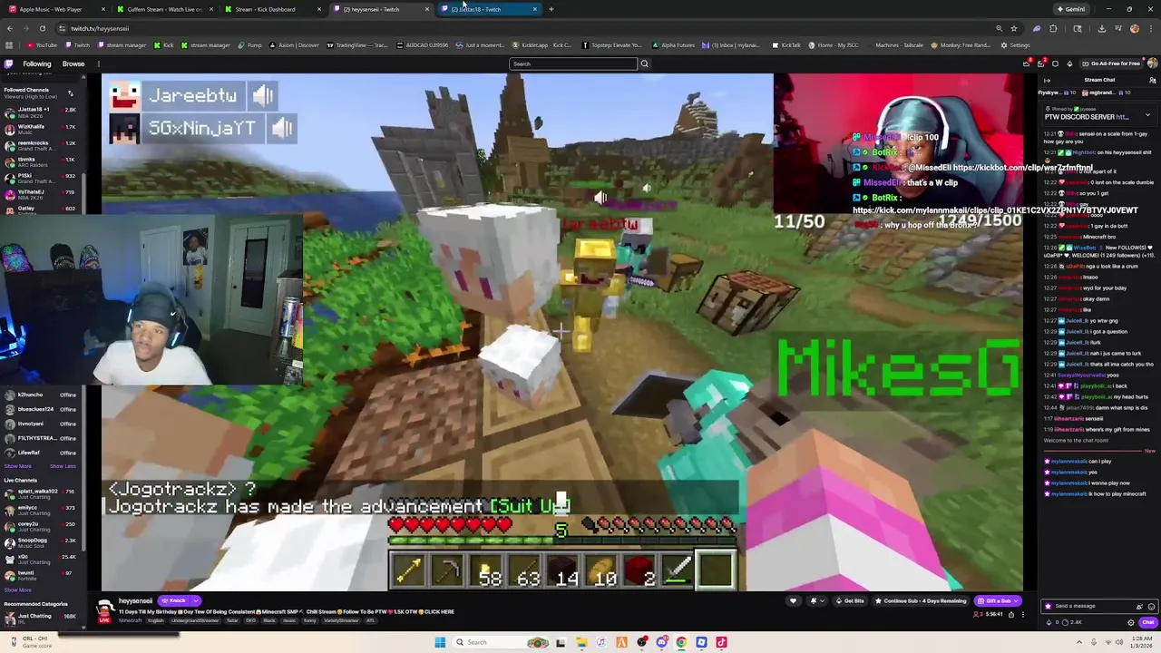The width and height of the screenshot is (1161, 653).
Task: Open Twitch notifications inbox icon
Action: pos(1041,63)
